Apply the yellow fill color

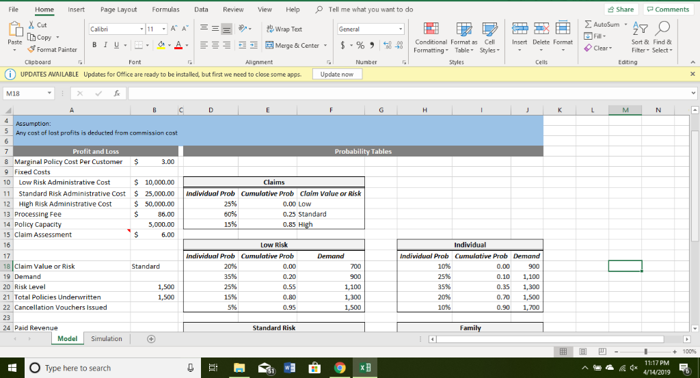(161, 45)
